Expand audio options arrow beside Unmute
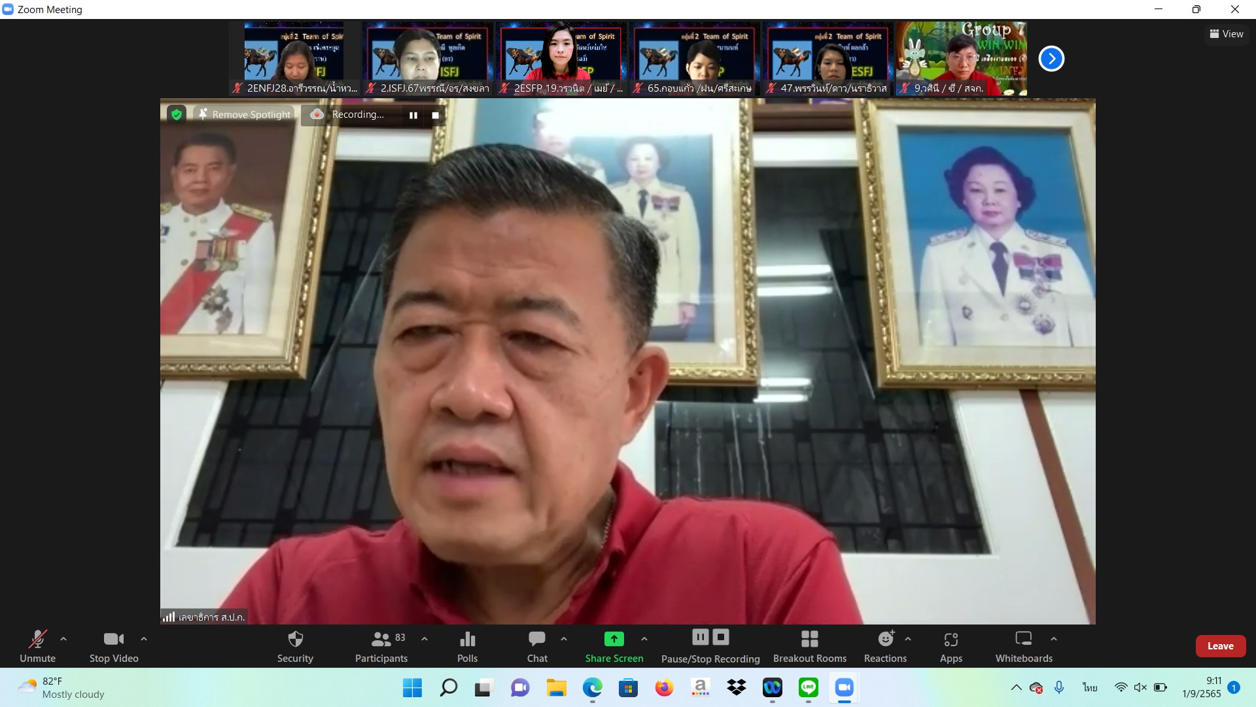Screen dimensions: 1256x707 click(x=63, y=638)
